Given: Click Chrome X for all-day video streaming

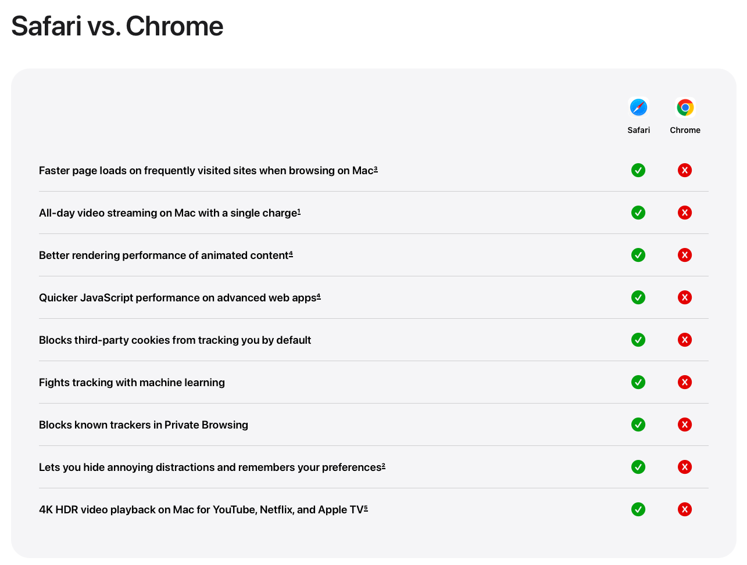Looking at the screenshot, I should pyautogui.click(x=685, y=213).
